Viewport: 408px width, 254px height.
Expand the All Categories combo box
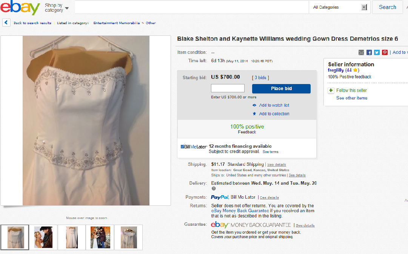(x=340, y=7)
